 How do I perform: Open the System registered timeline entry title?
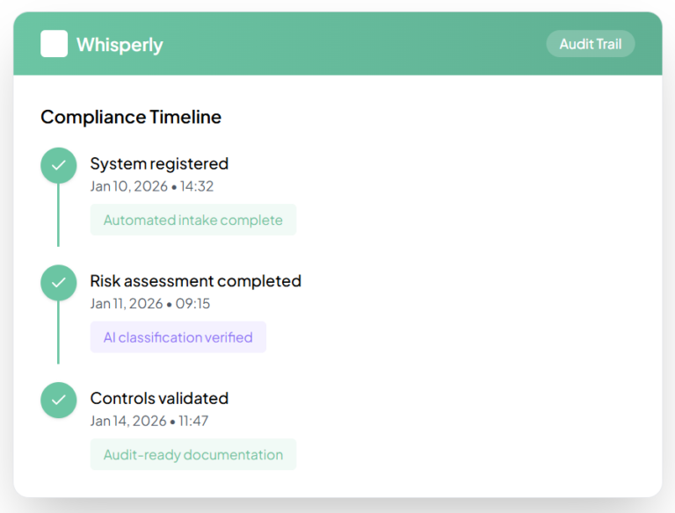coord(159,163)
